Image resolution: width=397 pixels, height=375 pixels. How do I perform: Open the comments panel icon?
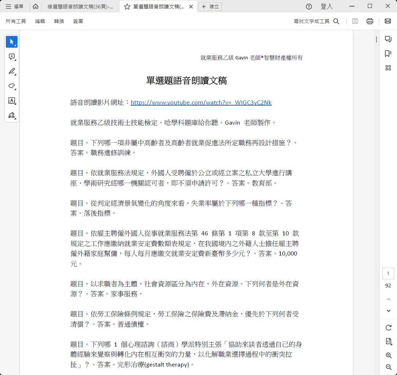(388, 39)
